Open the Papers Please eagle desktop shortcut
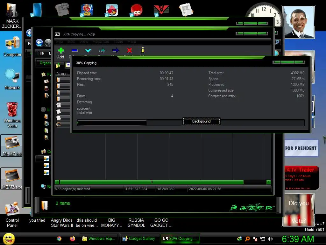 (161, 10)
